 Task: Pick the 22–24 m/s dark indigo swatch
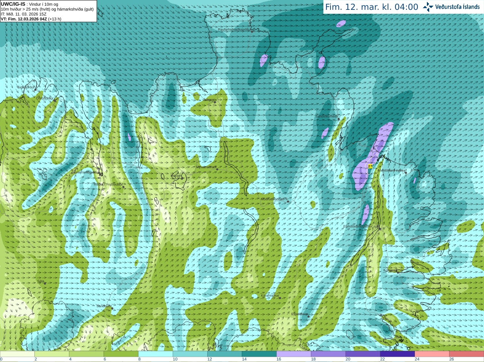pyautogui.click(x=398, y=354)
